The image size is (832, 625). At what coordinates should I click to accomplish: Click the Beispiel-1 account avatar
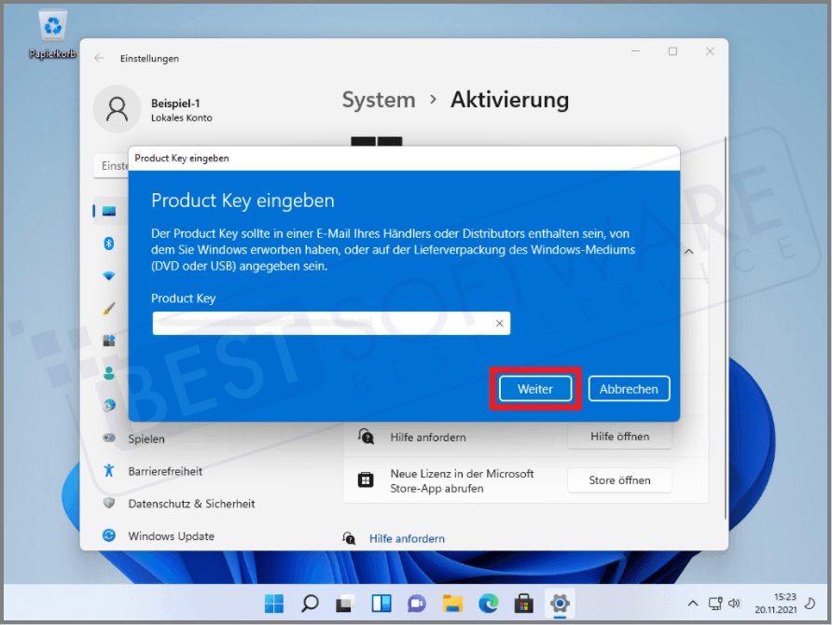pyautogui.click(x=117, y=108)
